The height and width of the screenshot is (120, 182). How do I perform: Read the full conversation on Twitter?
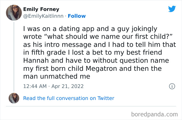pos(69,98)
